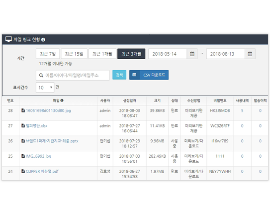The height and width of the screenshot is (214, 270).
Task: Click info icon beside 파일 링크 현황 title
Action: tap(43, 40)
